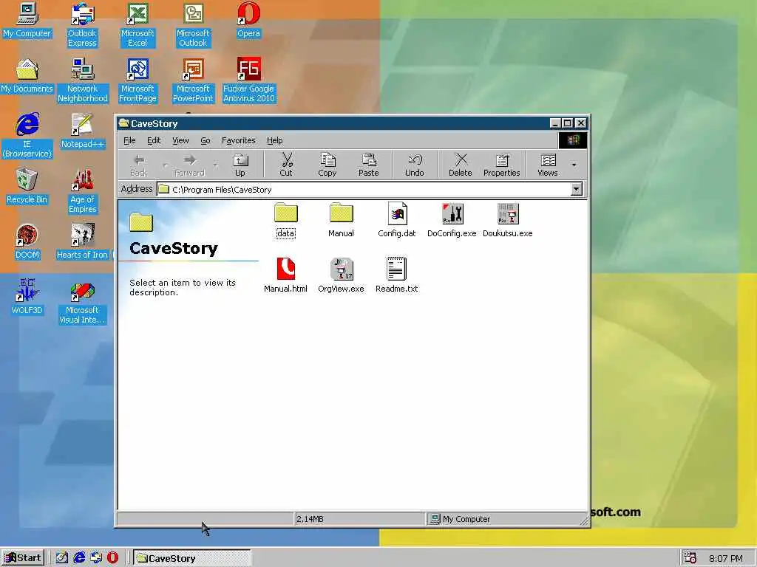Click the Cut toolbar button
The height and width of the screenshot is (567, 757).
coord(286,165)
